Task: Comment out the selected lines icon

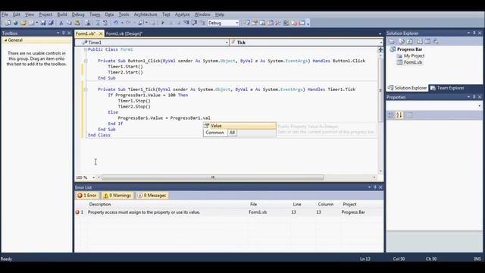Action: click(x=98, y=23)
